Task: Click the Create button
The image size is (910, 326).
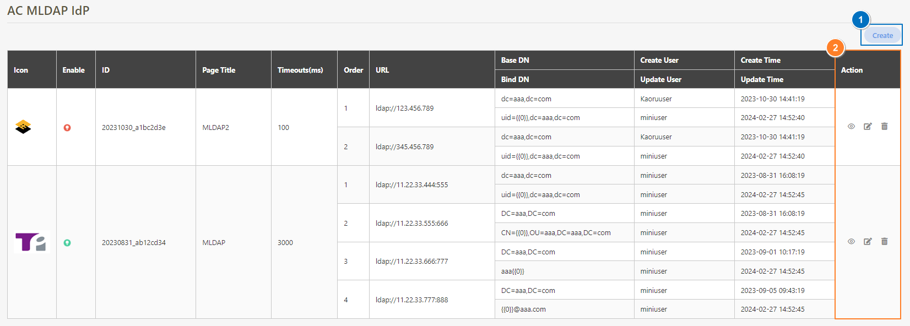Action: click(882, 35)
